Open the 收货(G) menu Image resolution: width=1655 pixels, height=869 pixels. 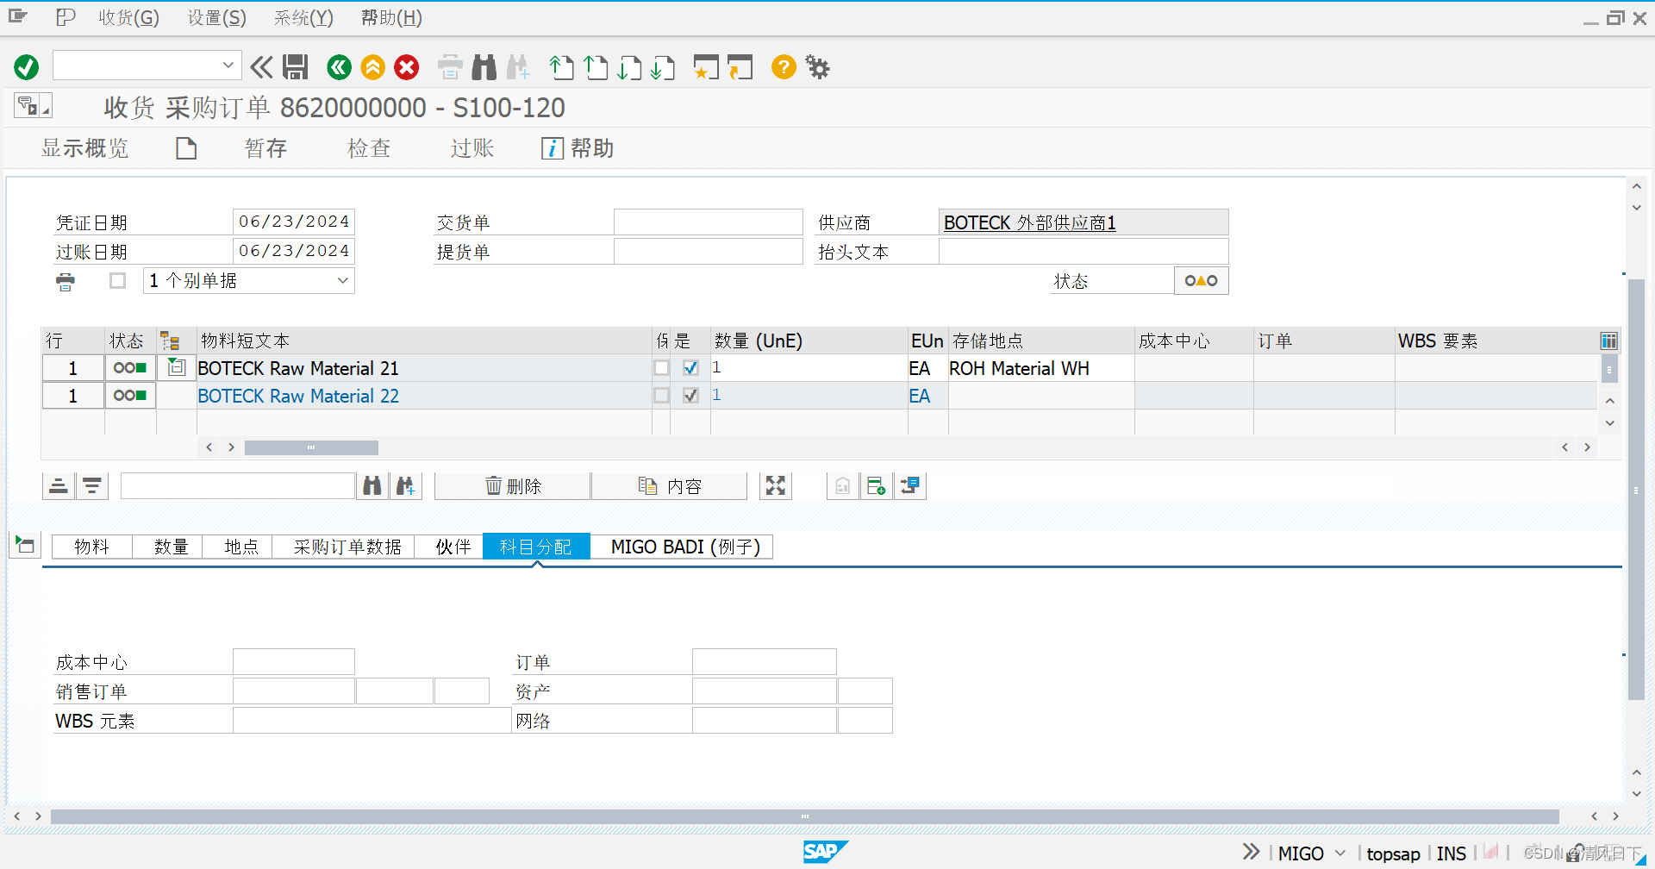coord(128,17)
